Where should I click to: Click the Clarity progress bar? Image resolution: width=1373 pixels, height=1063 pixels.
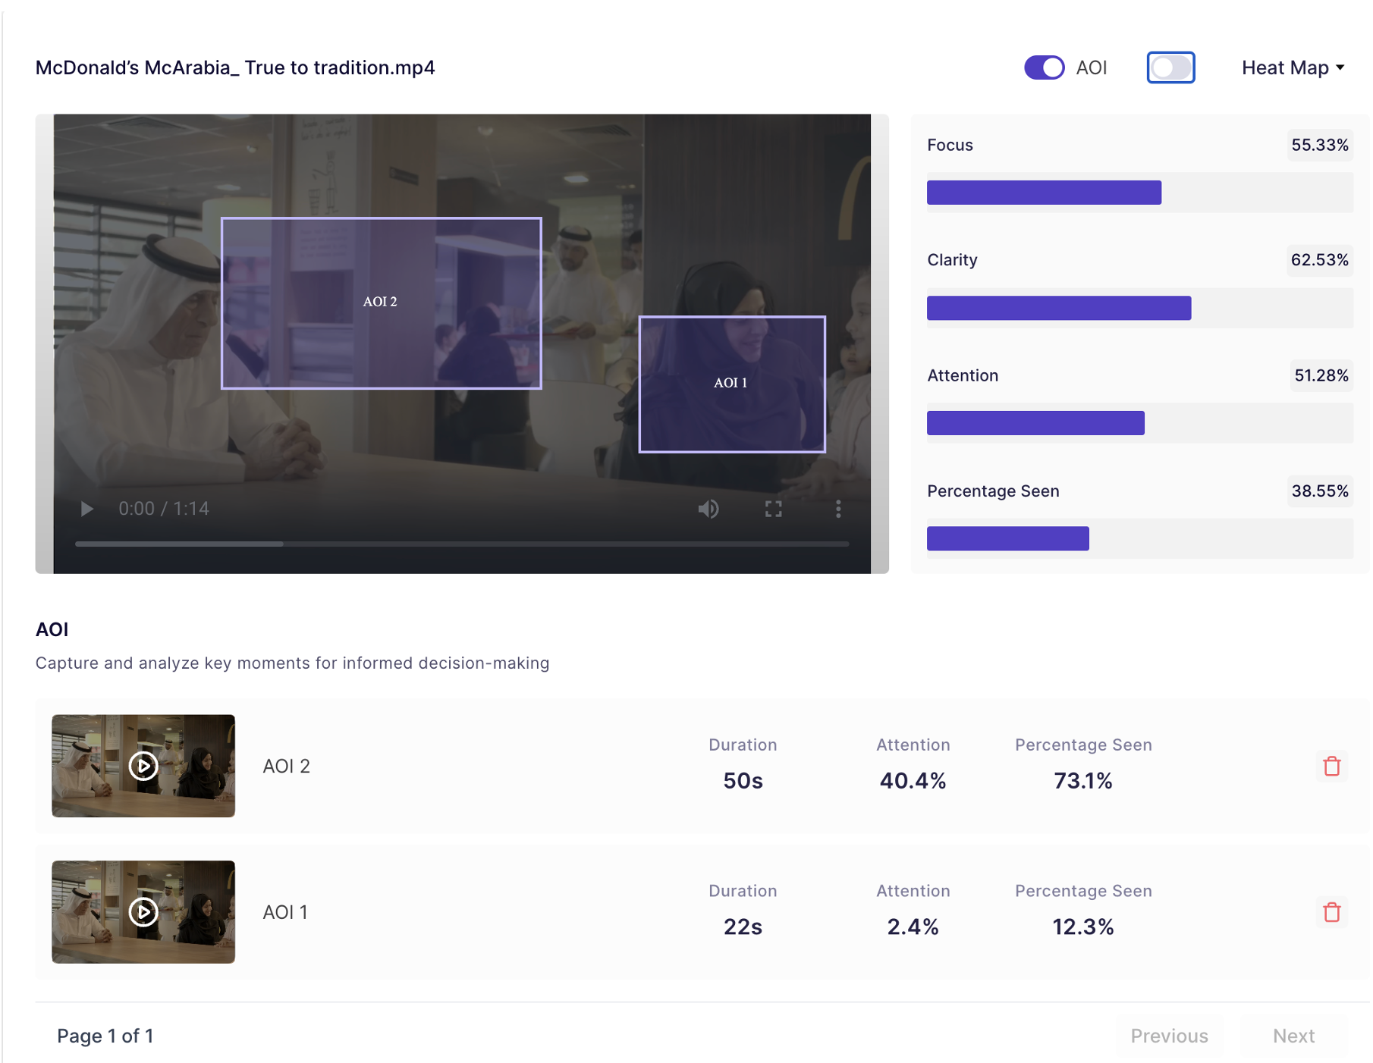point(1139,308)
